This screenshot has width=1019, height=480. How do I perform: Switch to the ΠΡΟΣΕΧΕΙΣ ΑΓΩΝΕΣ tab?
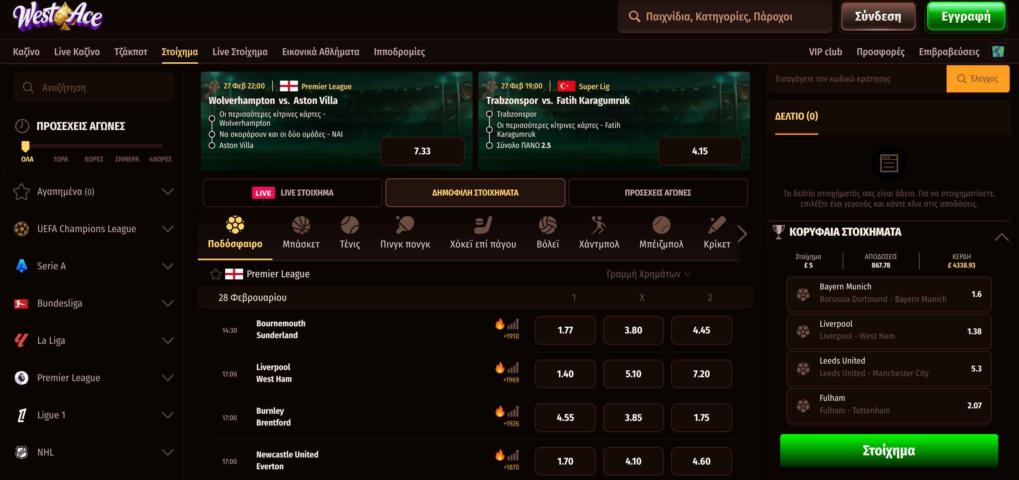click(658, 193)
